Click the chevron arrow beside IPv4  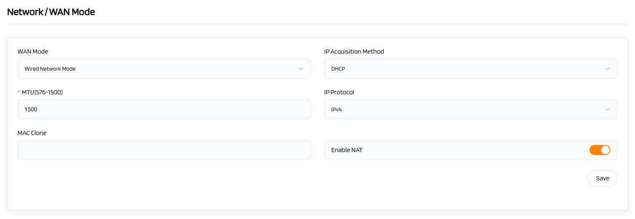607,109
